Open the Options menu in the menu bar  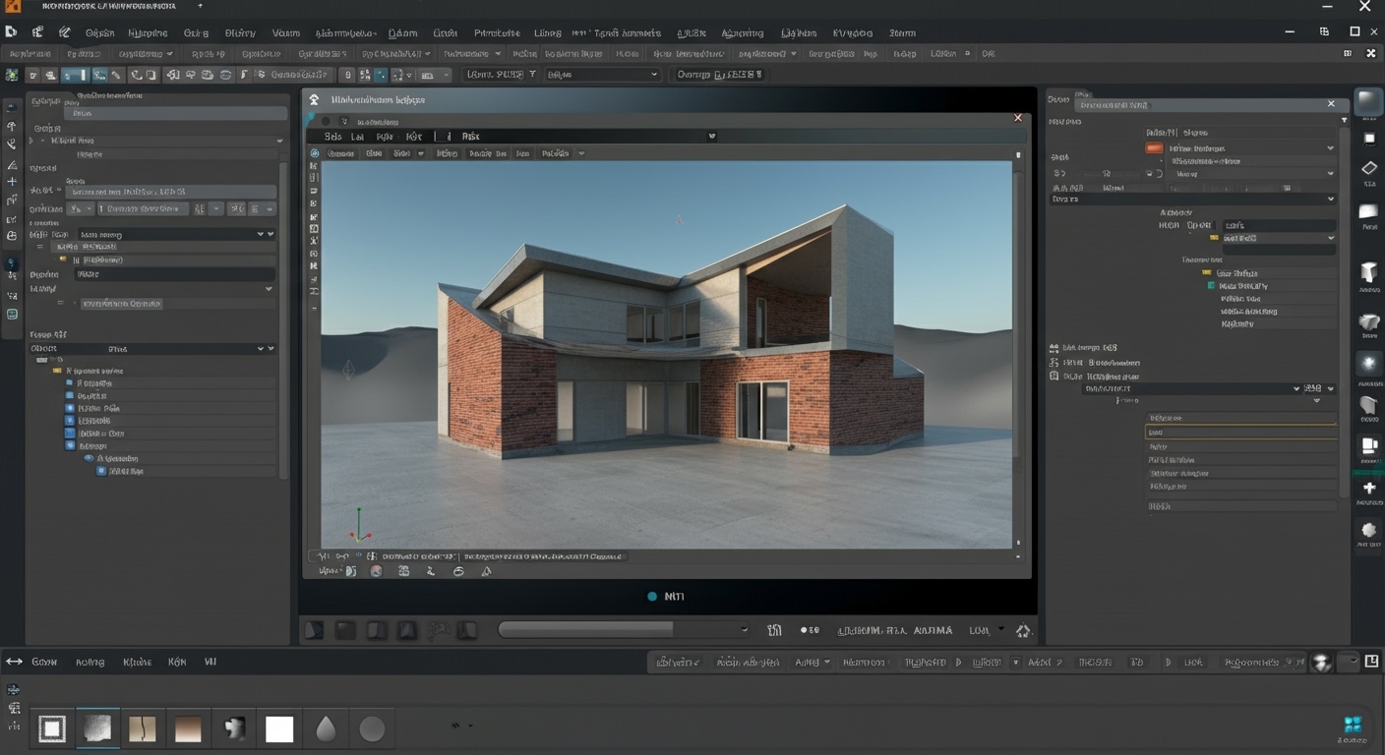[x=101, y=32]
